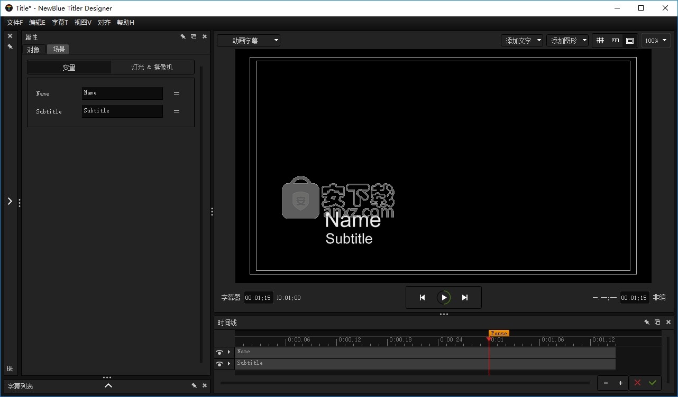Zoom in the timeline with plus
The width and height of the screenshot is (678, 397).
[621, 383]
